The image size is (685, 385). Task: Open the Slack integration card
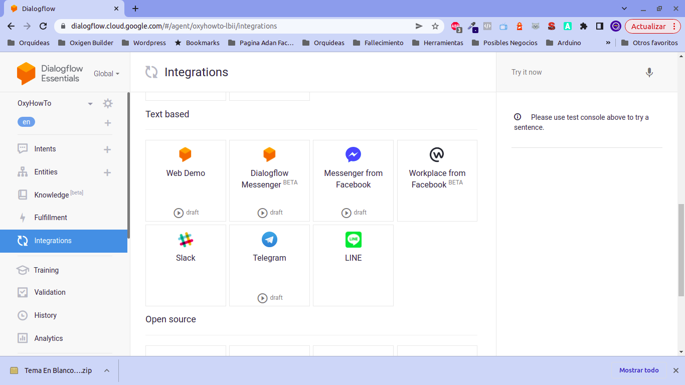pos(186,265)
